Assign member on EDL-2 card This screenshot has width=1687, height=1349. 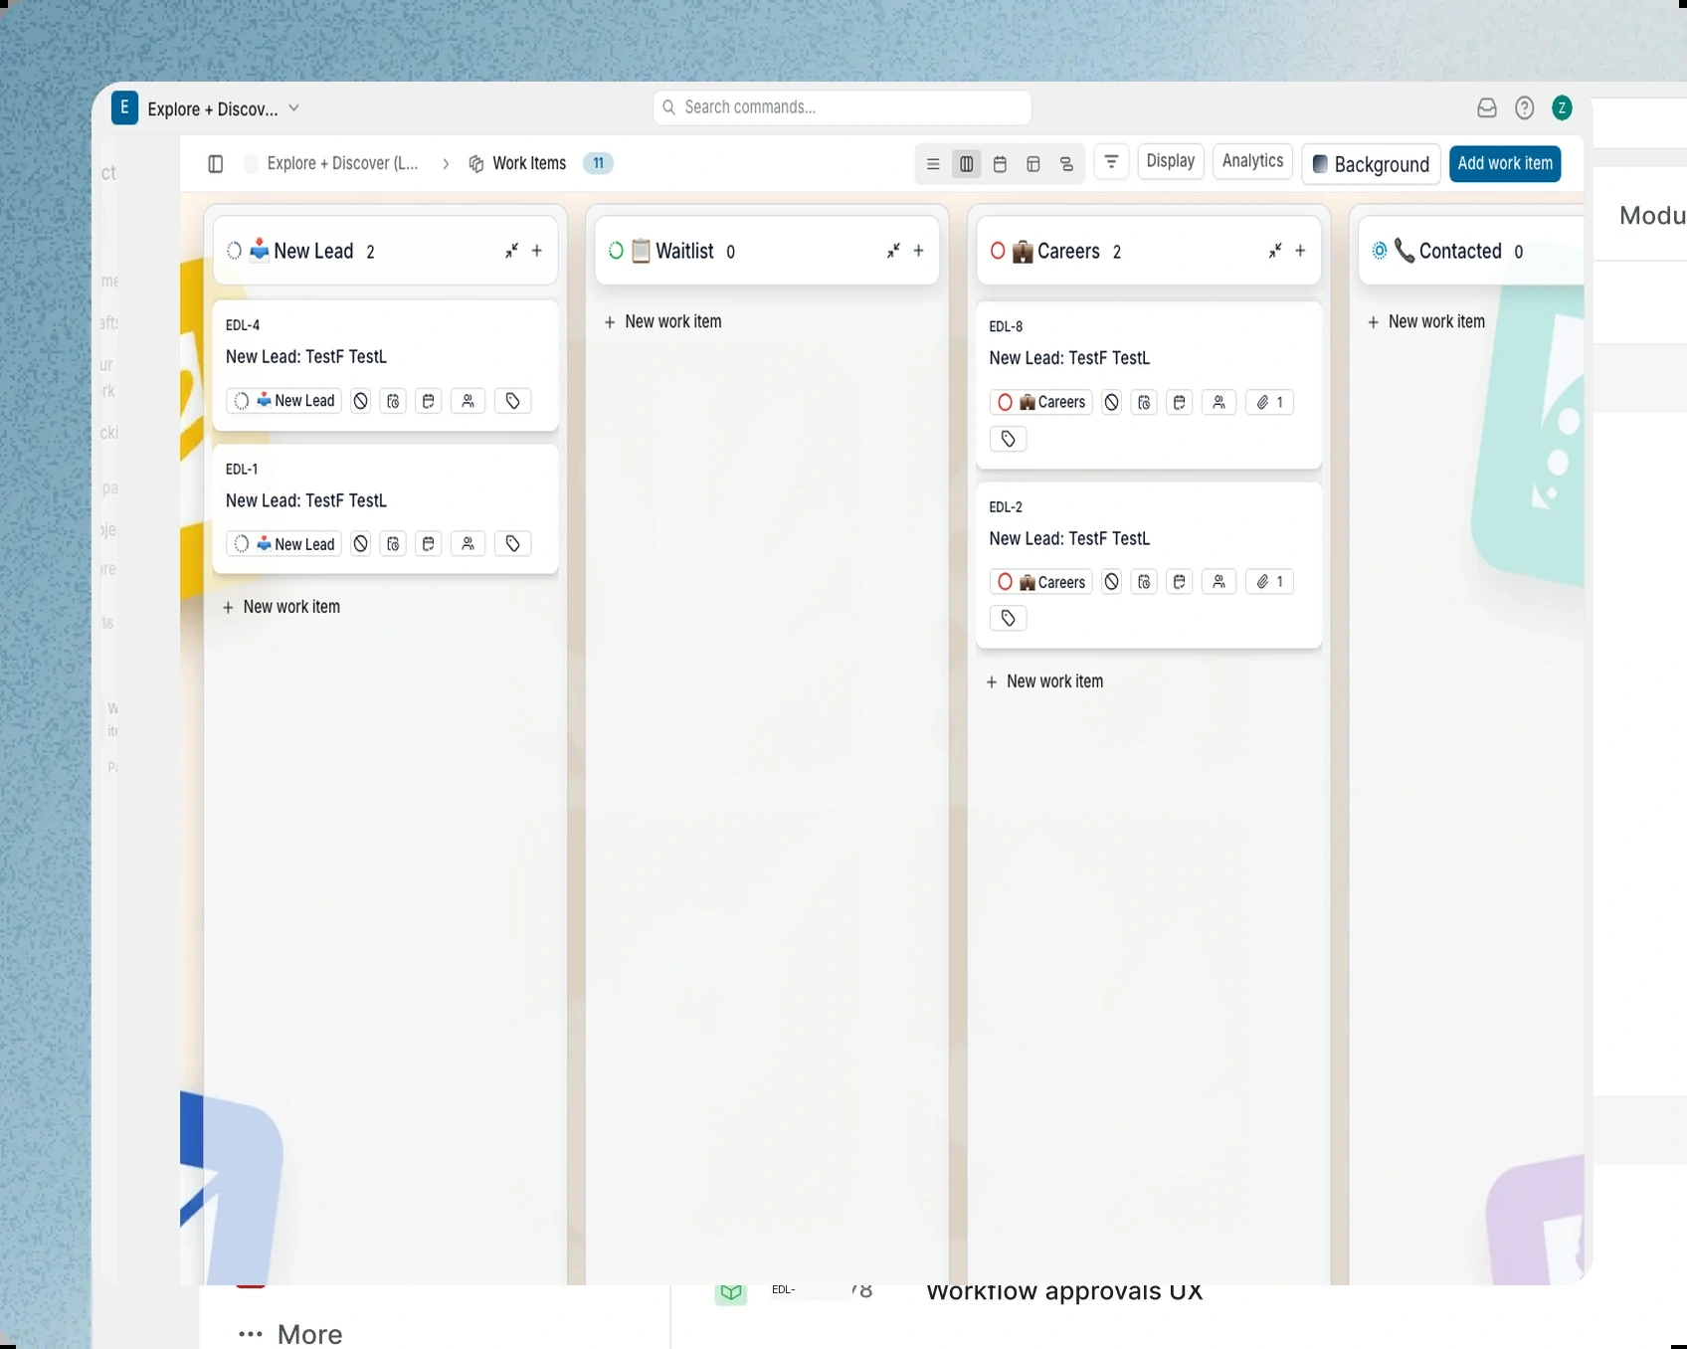[x=1218, y=582]
